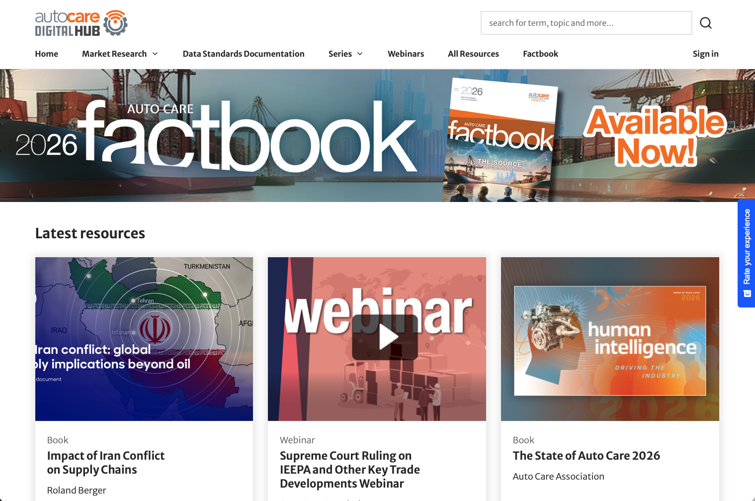Open the Iran conflict book thumbnail
The height and width of the screenshot is (501, 755).
coord(144,339)
